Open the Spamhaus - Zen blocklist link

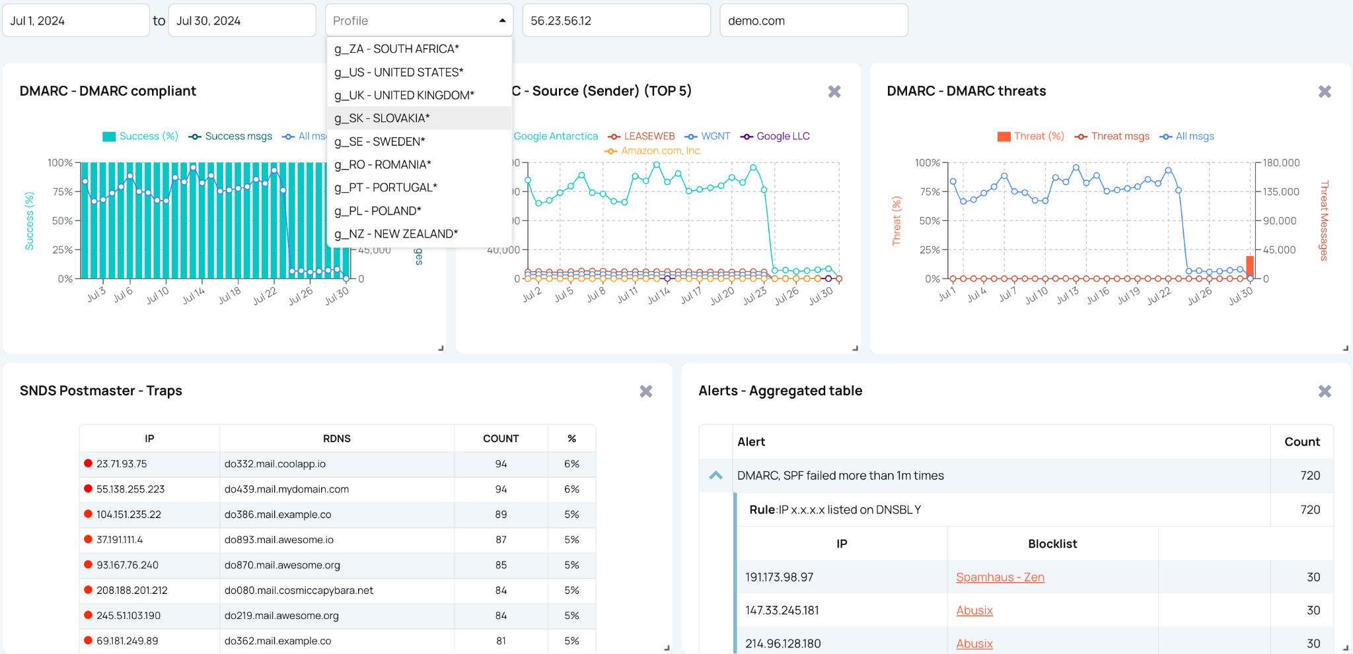(1000, 577)
